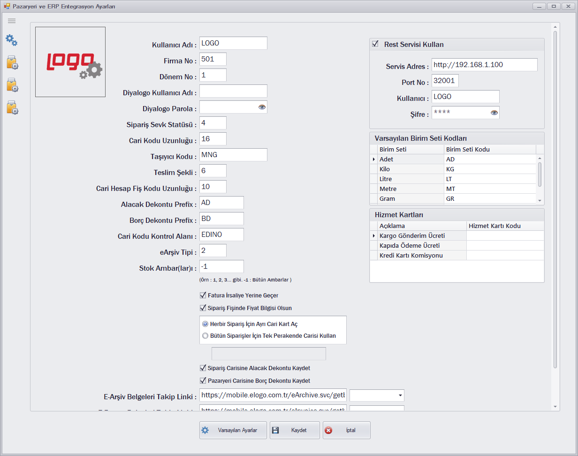The height and width of the screenshot is (456, 578).
Task: Click the LT code cell for Litre
Action: point(490,179)
